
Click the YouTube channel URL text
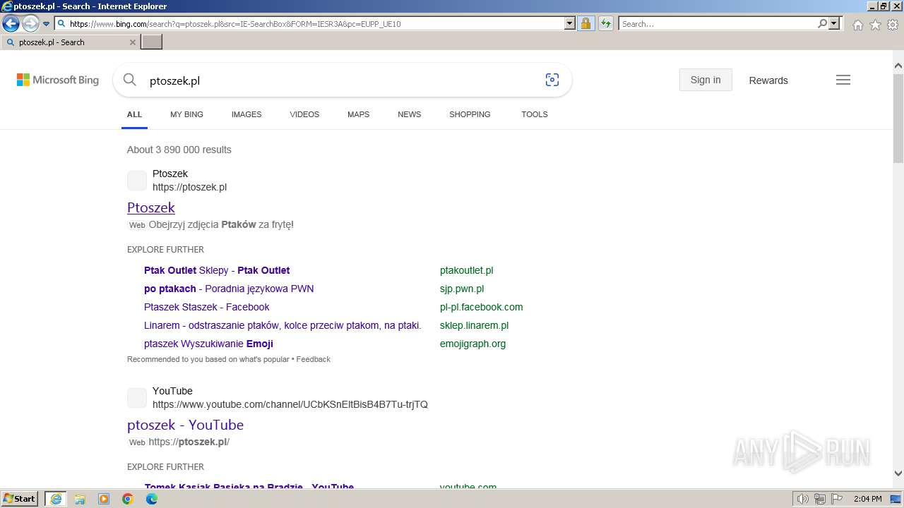point(290,404)
